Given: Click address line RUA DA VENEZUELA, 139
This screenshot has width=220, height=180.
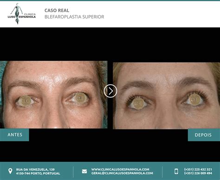Looking at the screenshot, I should pyautogui.click(x=35, y=169).
